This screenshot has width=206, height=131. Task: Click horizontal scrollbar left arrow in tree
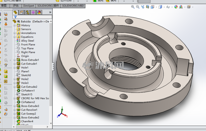click(x=14, y=127)
